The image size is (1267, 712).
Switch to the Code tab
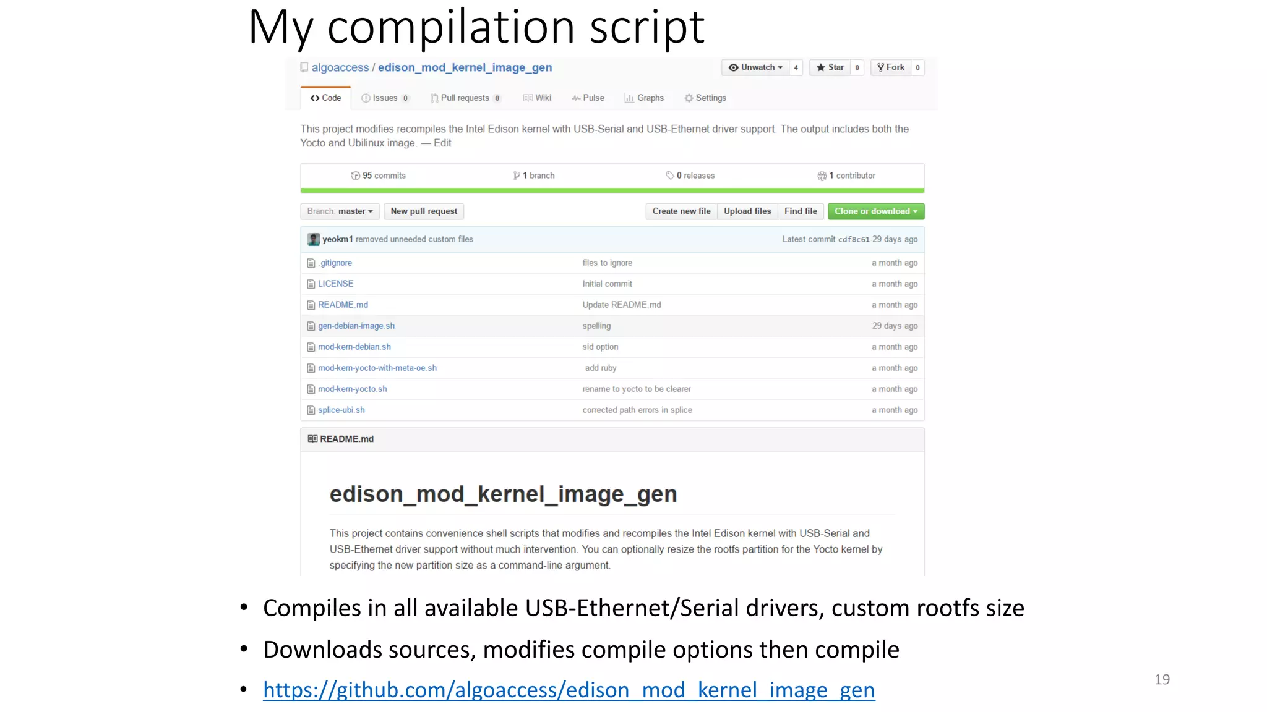coord(326,98)
